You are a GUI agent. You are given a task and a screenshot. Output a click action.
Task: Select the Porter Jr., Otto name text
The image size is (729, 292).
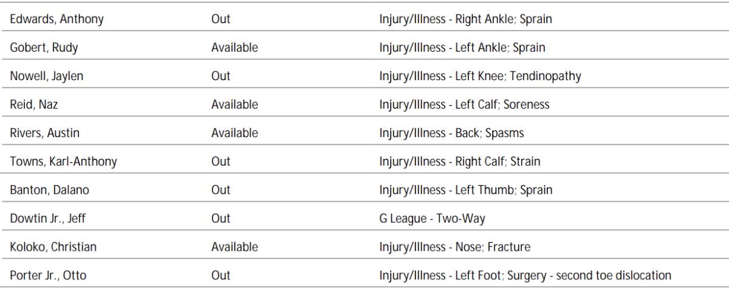pos(49,276)
